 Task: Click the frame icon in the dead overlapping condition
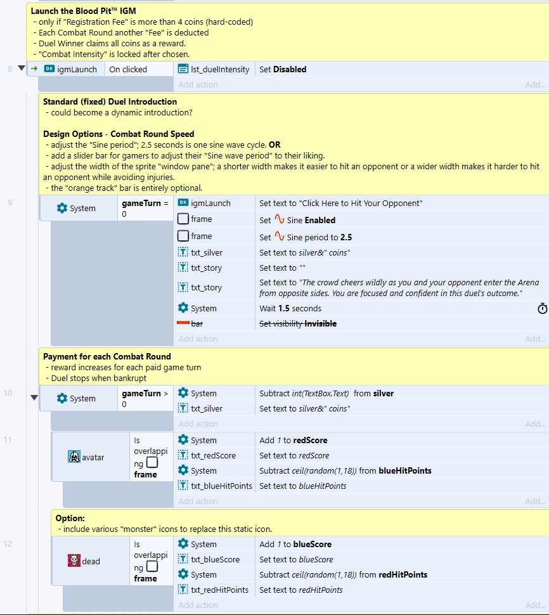click(152, 566)
